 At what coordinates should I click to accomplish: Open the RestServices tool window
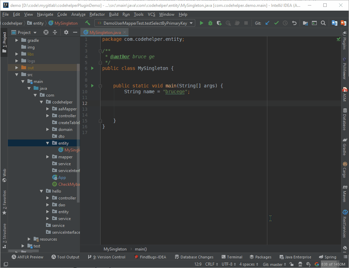pyautogui.click(x=345, y=223)
